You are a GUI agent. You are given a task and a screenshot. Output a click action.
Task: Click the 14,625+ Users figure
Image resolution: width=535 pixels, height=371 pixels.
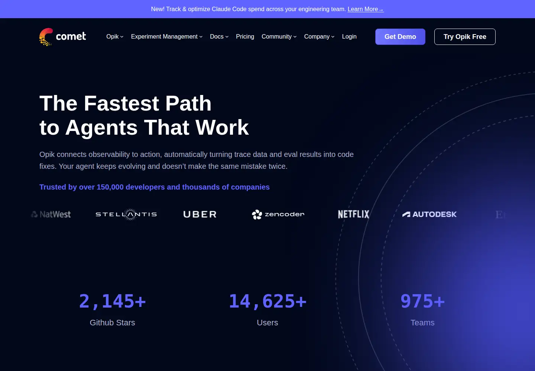point(267,301)
